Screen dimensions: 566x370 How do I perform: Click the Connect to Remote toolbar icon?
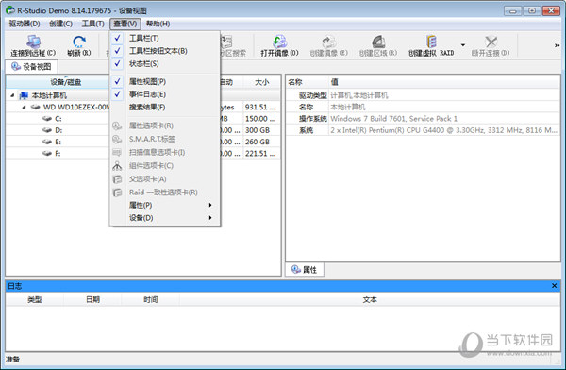(33, 42)
